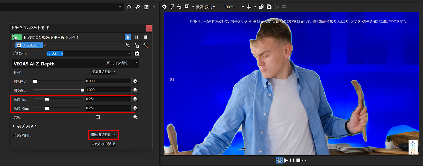Open the ビジュアル化 閾値化された dropdown
423x166 pixels.
pos(103,135)
